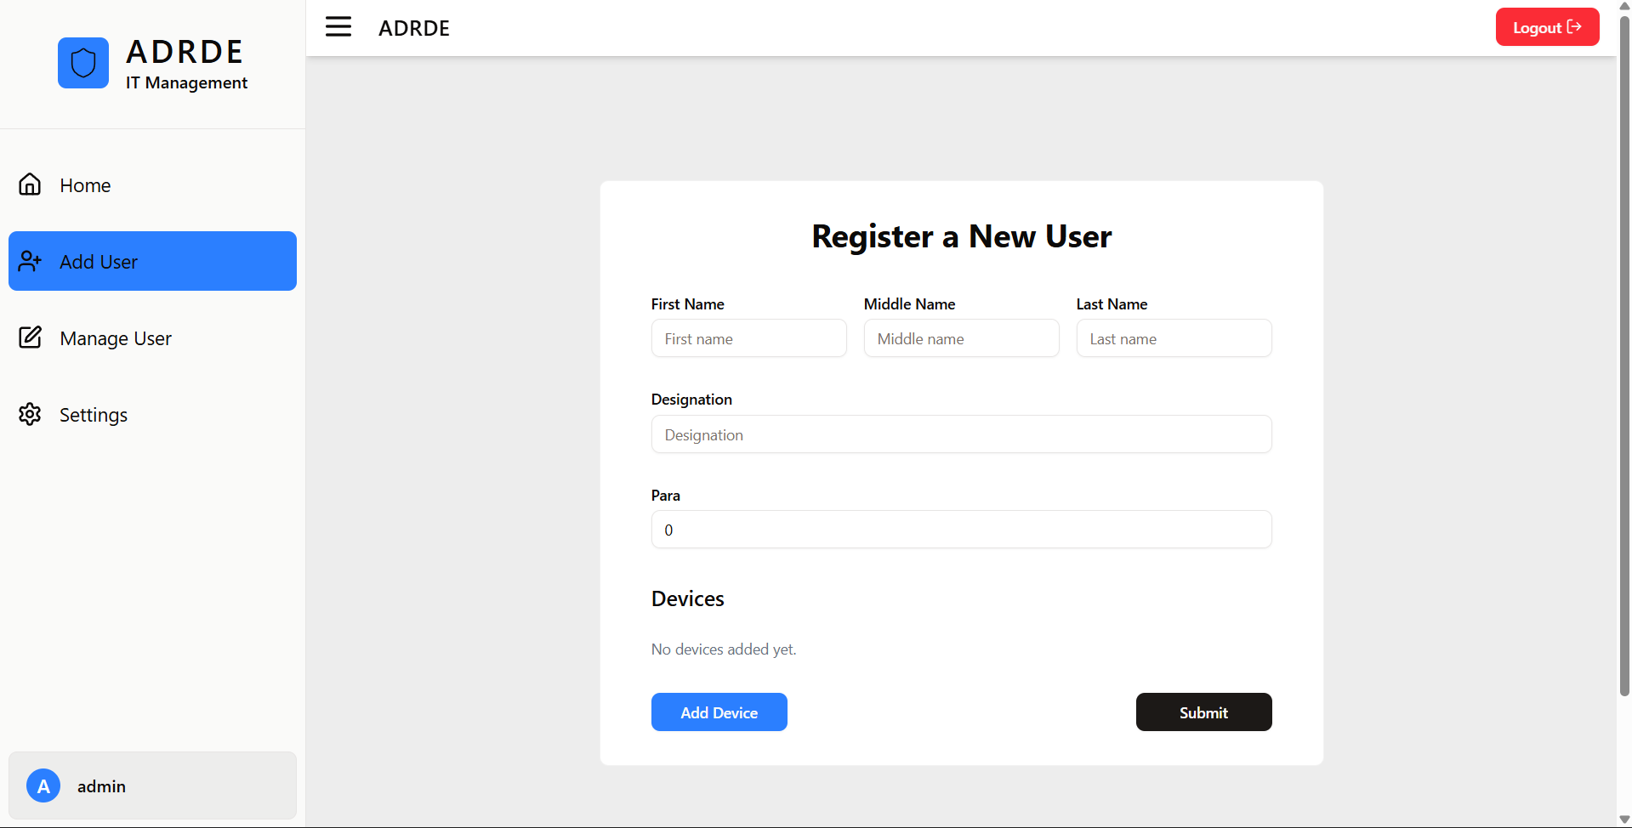
Task: Select the Last name input field
Action: (1174, 337)
